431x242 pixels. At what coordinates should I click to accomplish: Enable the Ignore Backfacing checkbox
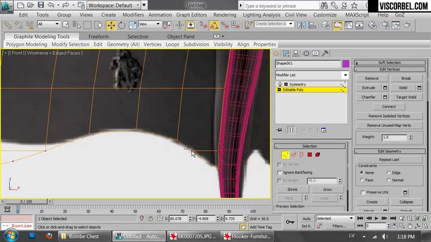pos(279,172)
